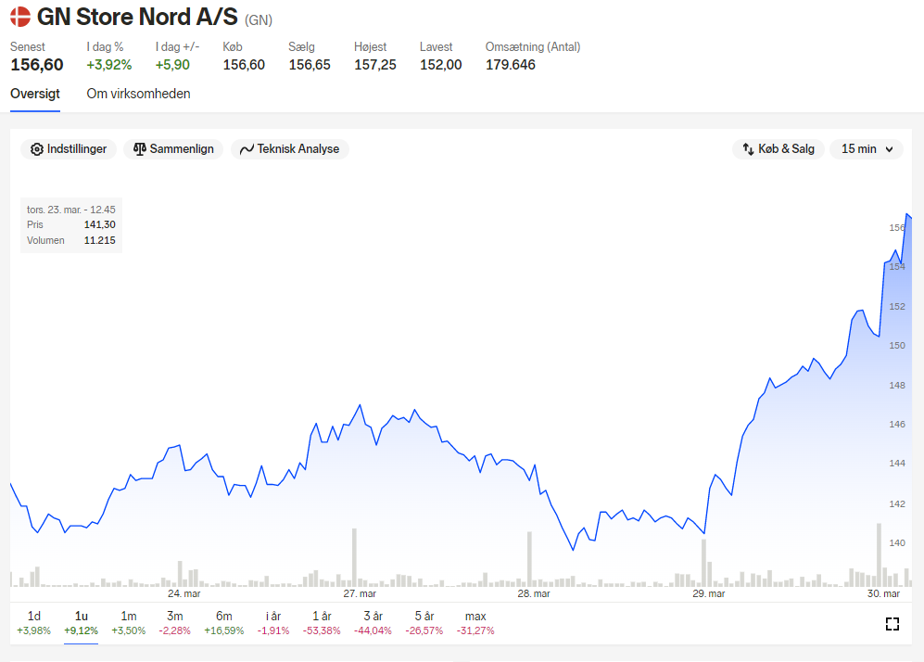This screenshot has width=924, height=662.
Task: Select the 3m time range
Action: point(174,623)
